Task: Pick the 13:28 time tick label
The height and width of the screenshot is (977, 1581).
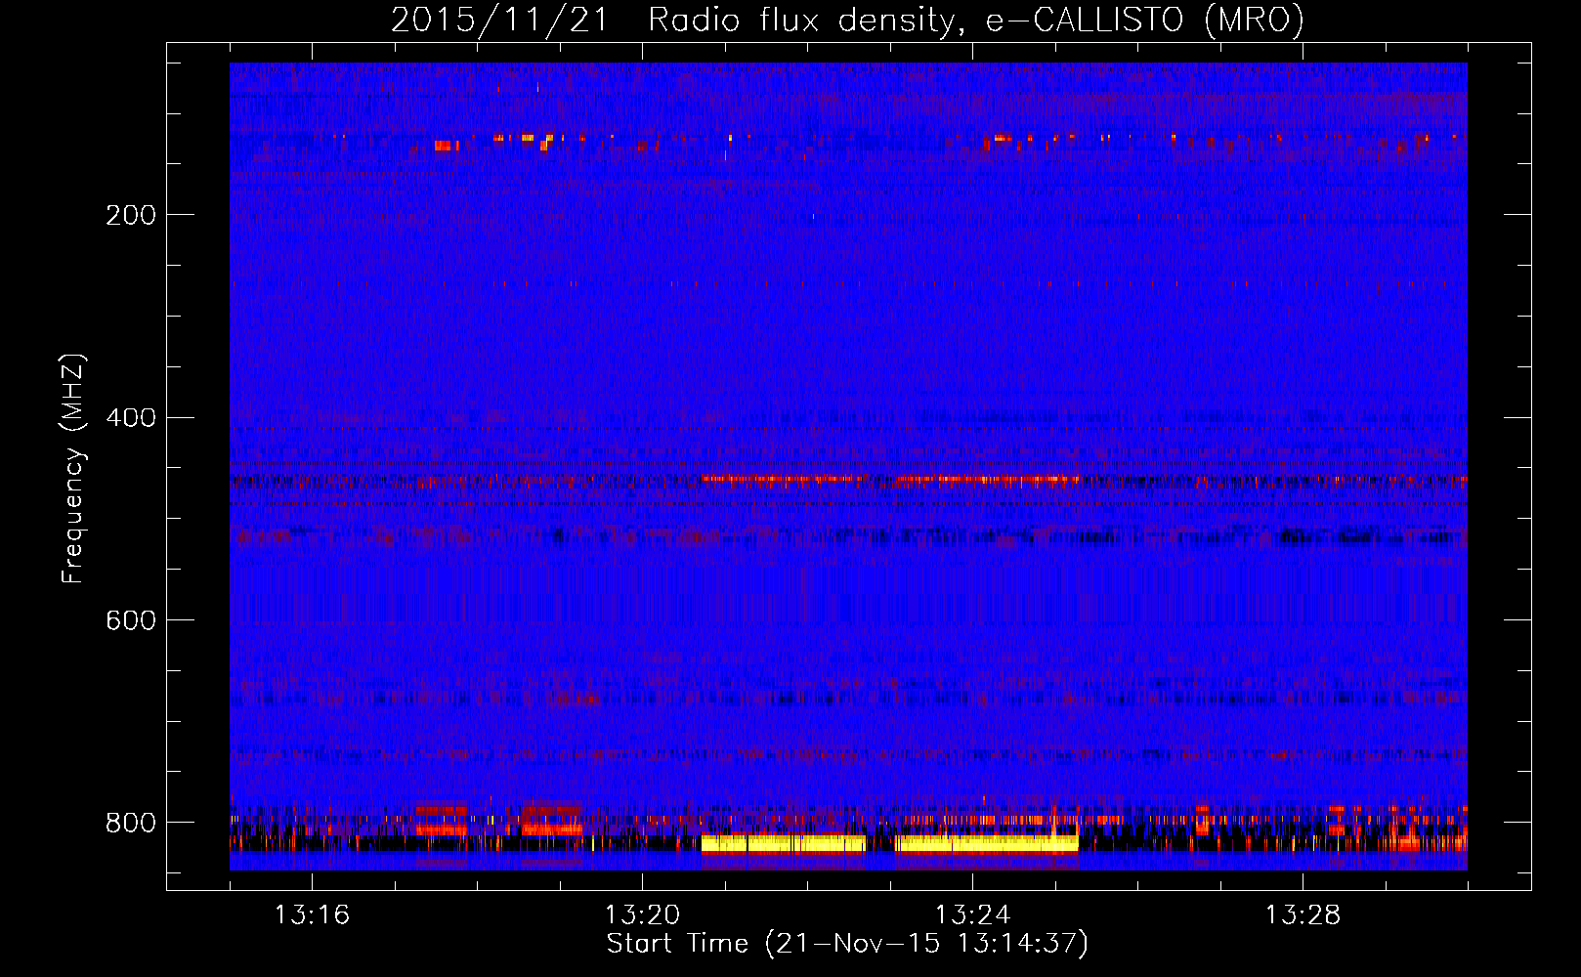Action: point(1303,915)
